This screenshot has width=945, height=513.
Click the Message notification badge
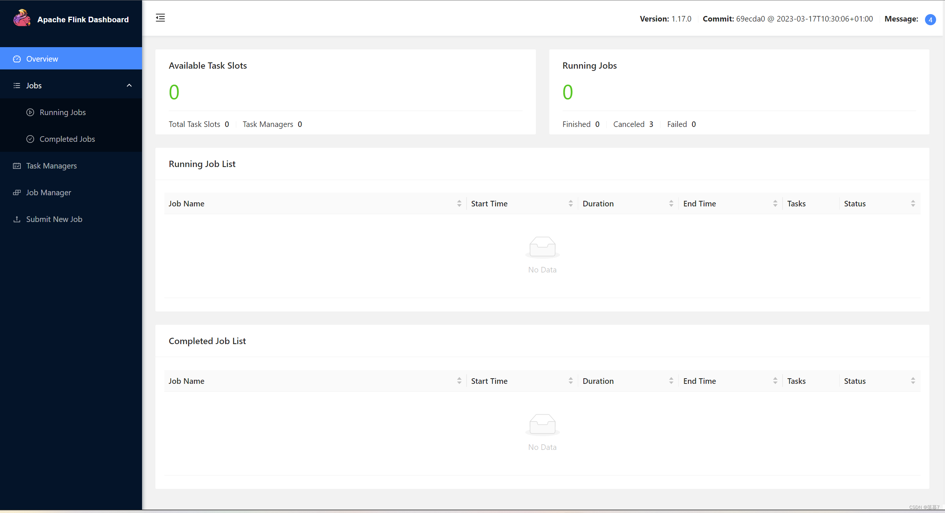click(931, 18)
